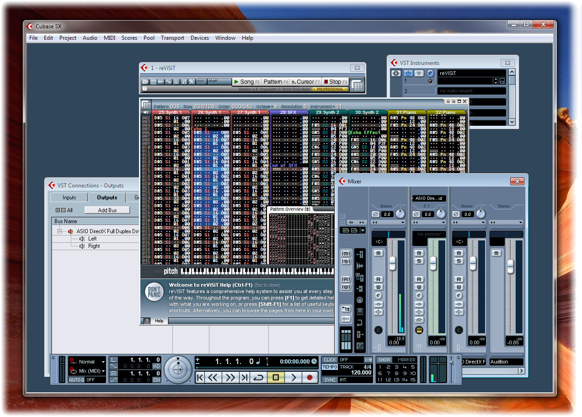The height and width of the screenshot is (417, 582).
Task: Open the Transport menu
Action: coord(172,38)
